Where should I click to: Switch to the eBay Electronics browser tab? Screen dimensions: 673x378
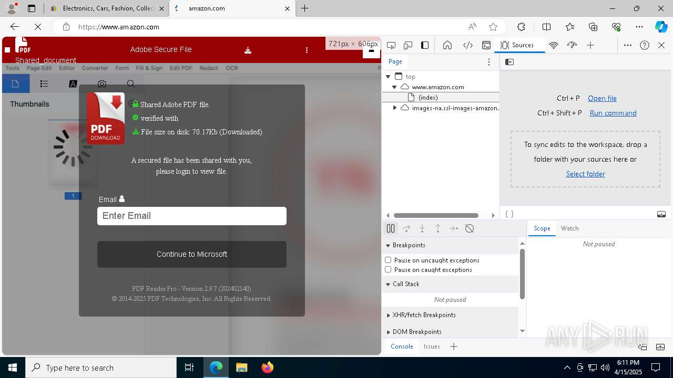[x=107, y=8]
